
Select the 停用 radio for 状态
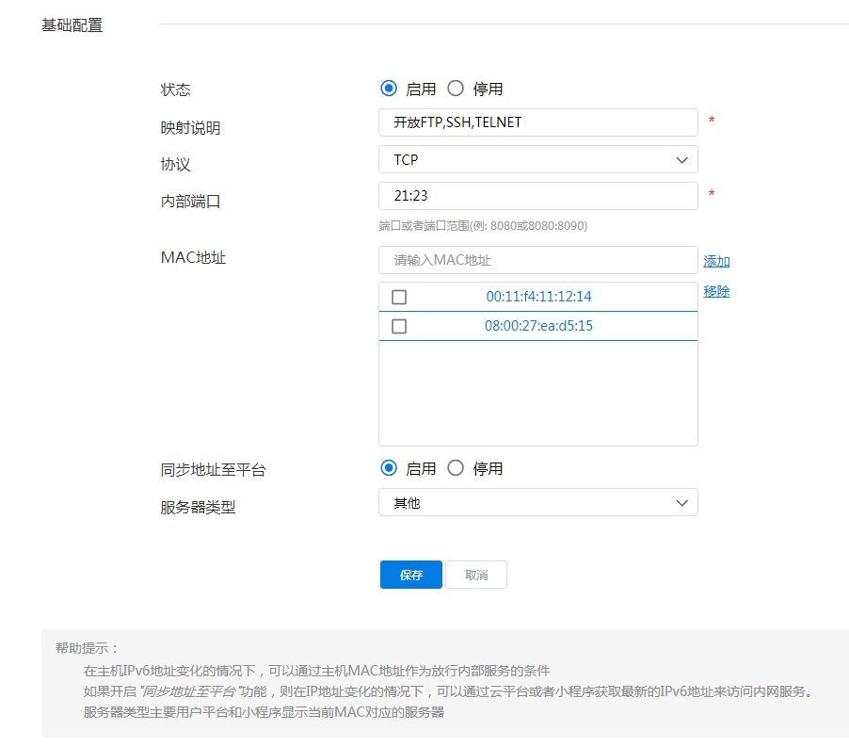tap(456, 89)
